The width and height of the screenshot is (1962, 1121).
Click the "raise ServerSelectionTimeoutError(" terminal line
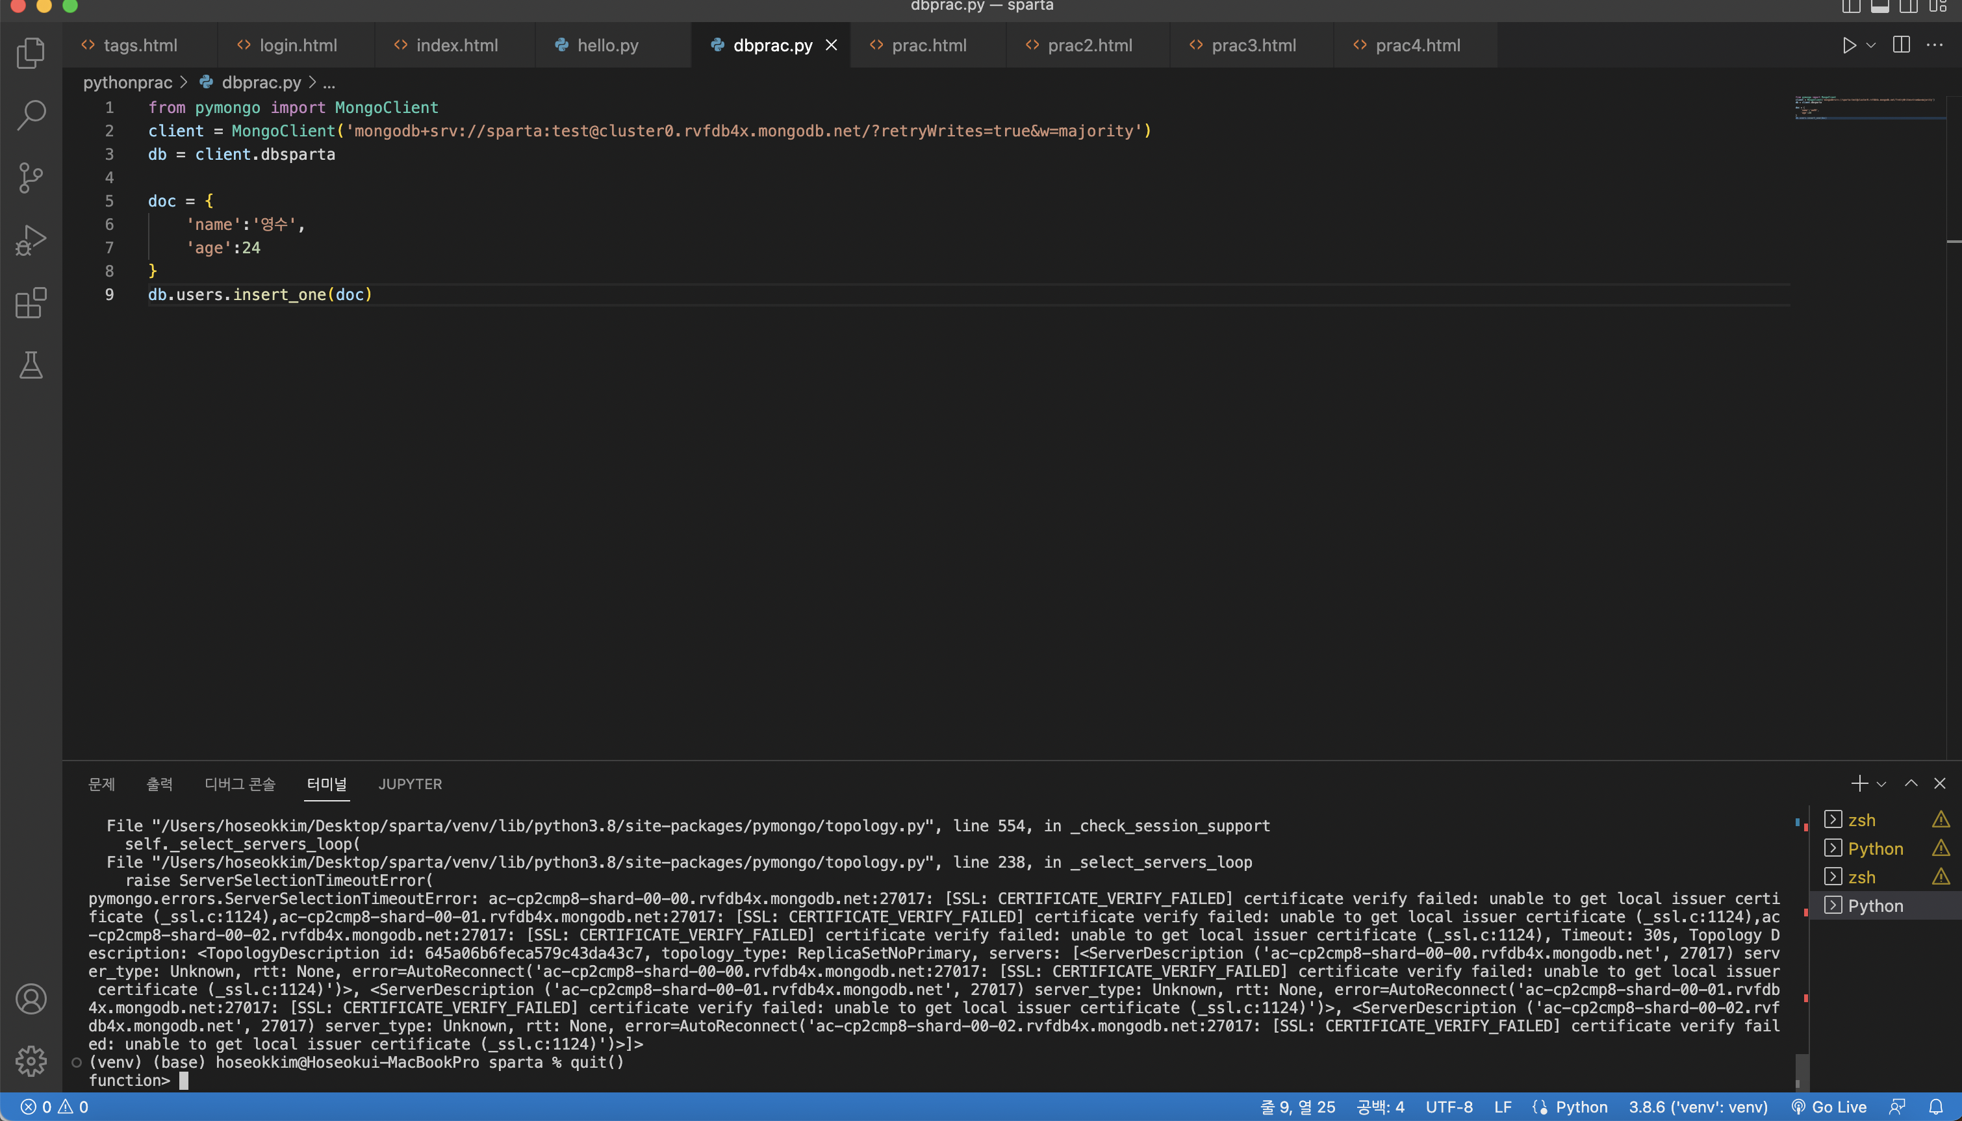coord(279,880)
